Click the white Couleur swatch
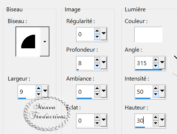 click(148, 34)
